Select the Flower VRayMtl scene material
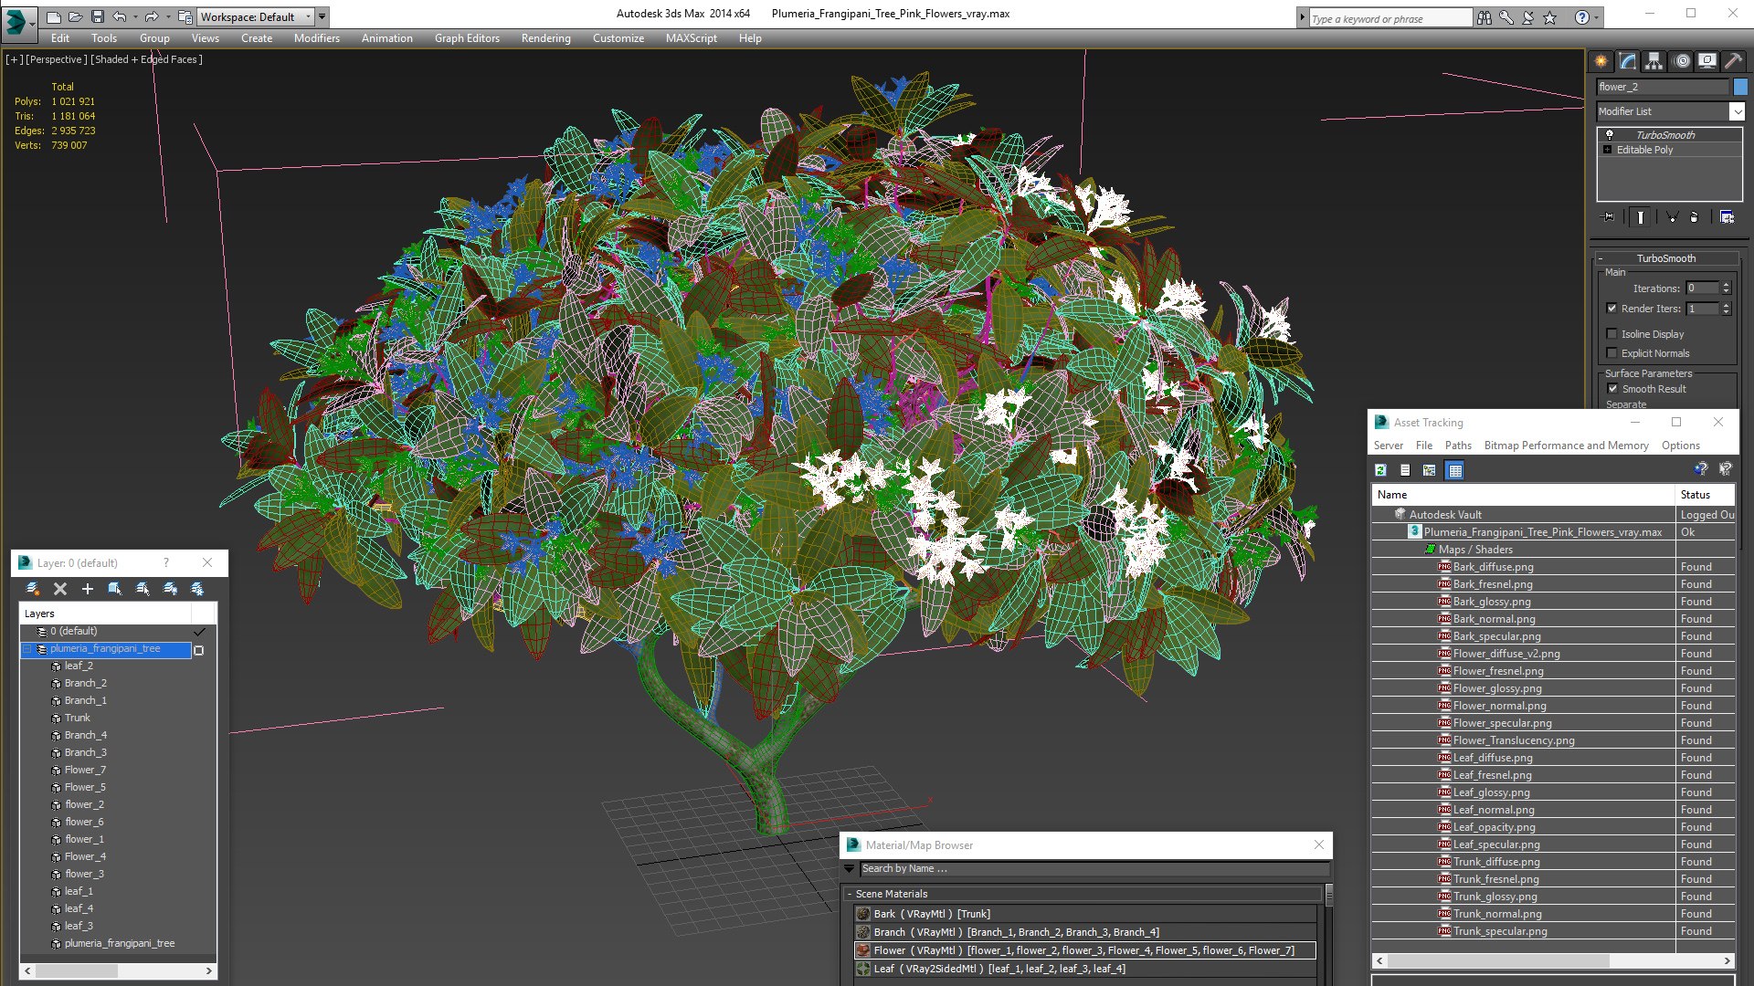 tap(1085, 950)
